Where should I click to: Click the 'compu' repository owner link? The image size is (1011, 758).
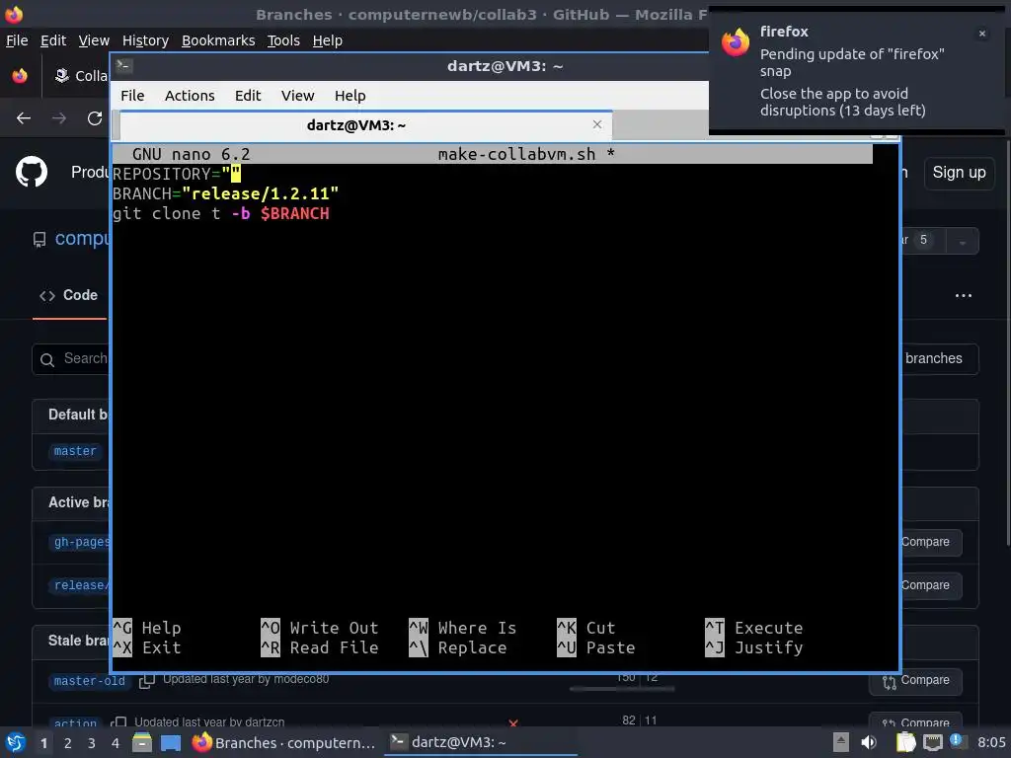pyautogui.click(x=82, y=239)
